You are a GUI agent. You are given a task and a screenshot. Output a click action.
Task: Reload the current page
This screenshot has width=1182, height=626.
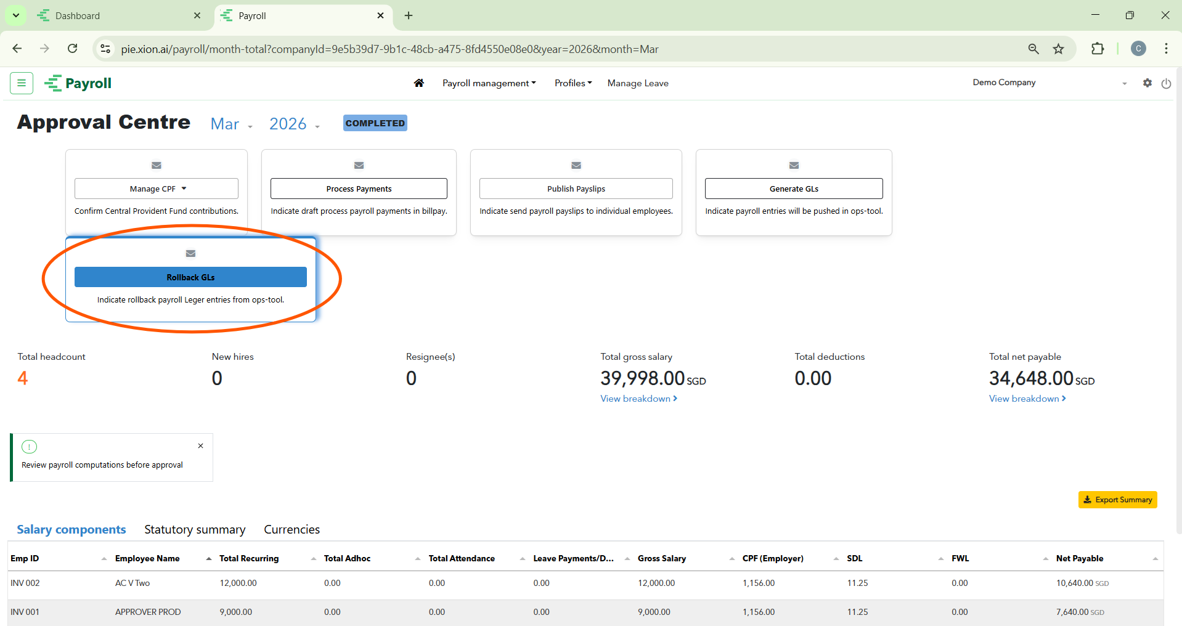pyautogui.click(x=73, y=49)
